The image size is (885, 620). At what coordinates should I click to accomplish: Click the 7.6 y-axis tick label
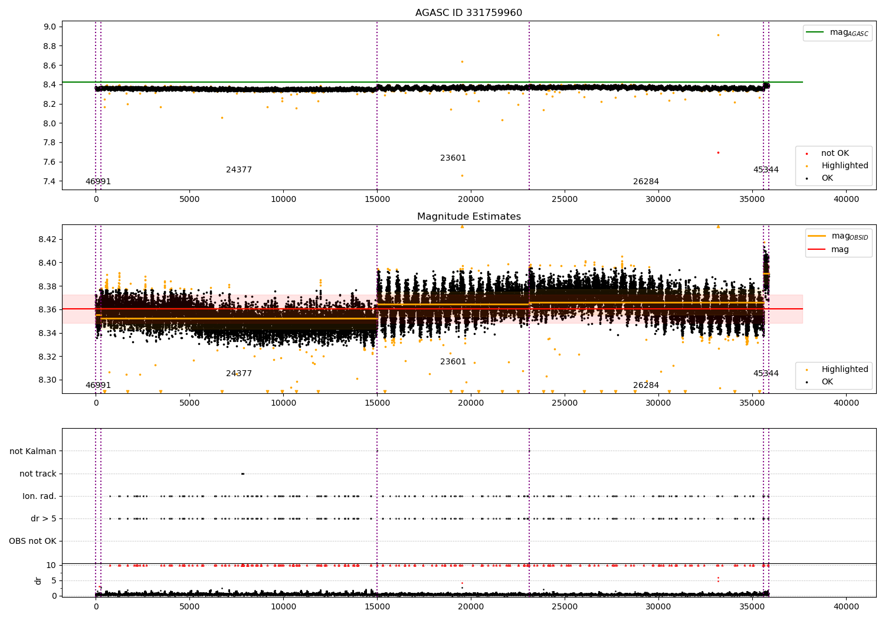coord(50,162)
